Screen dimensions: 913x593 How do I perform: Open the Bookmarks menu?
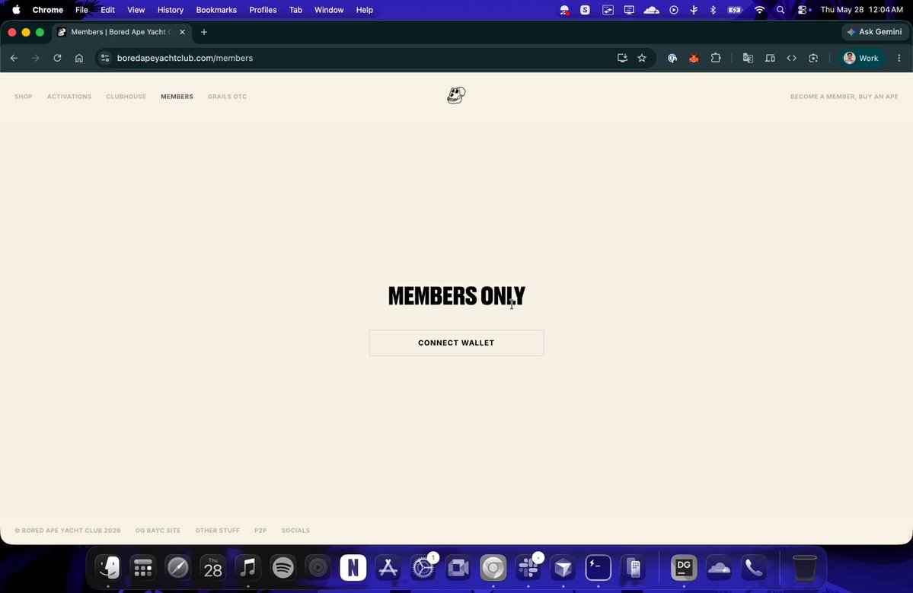(x=216, y=10)
